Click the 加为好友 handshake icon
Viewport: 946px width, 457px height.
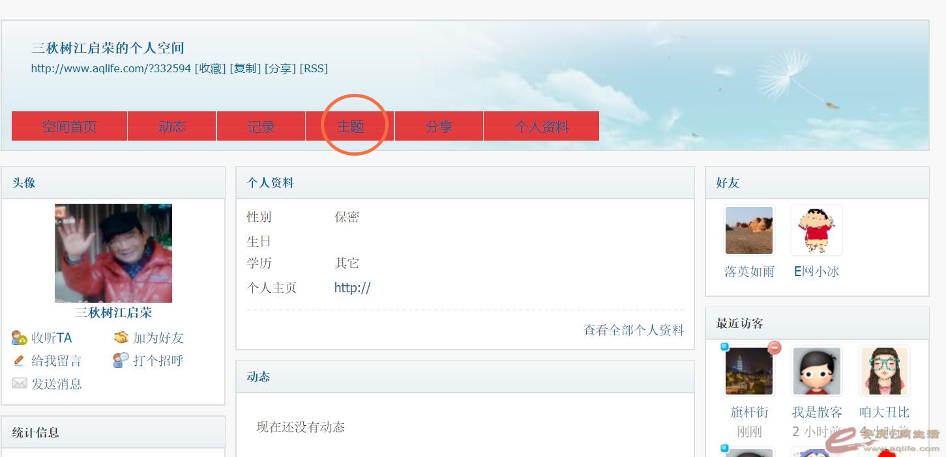(x=121, y=337)
